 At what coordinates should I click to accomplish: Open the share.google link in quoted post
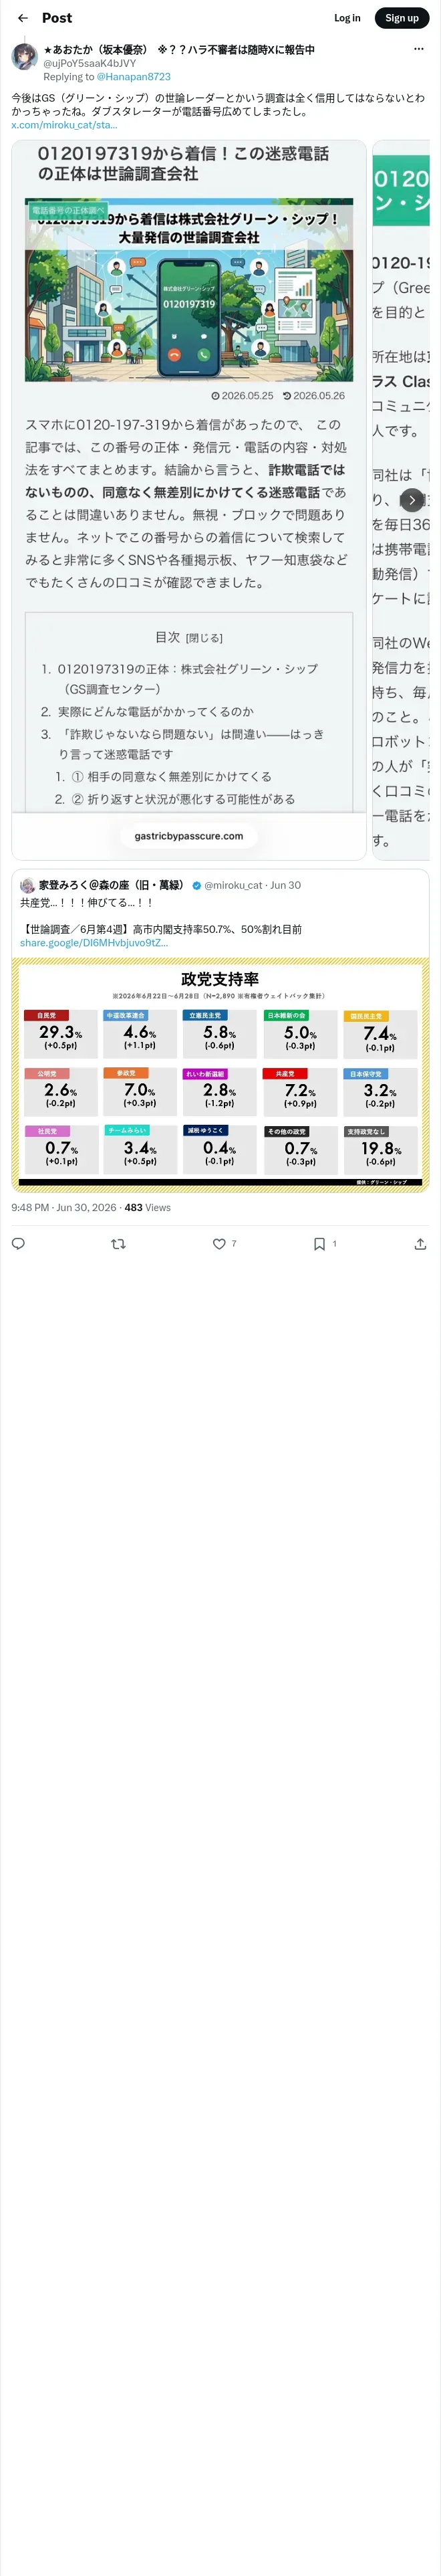(94, 943)
